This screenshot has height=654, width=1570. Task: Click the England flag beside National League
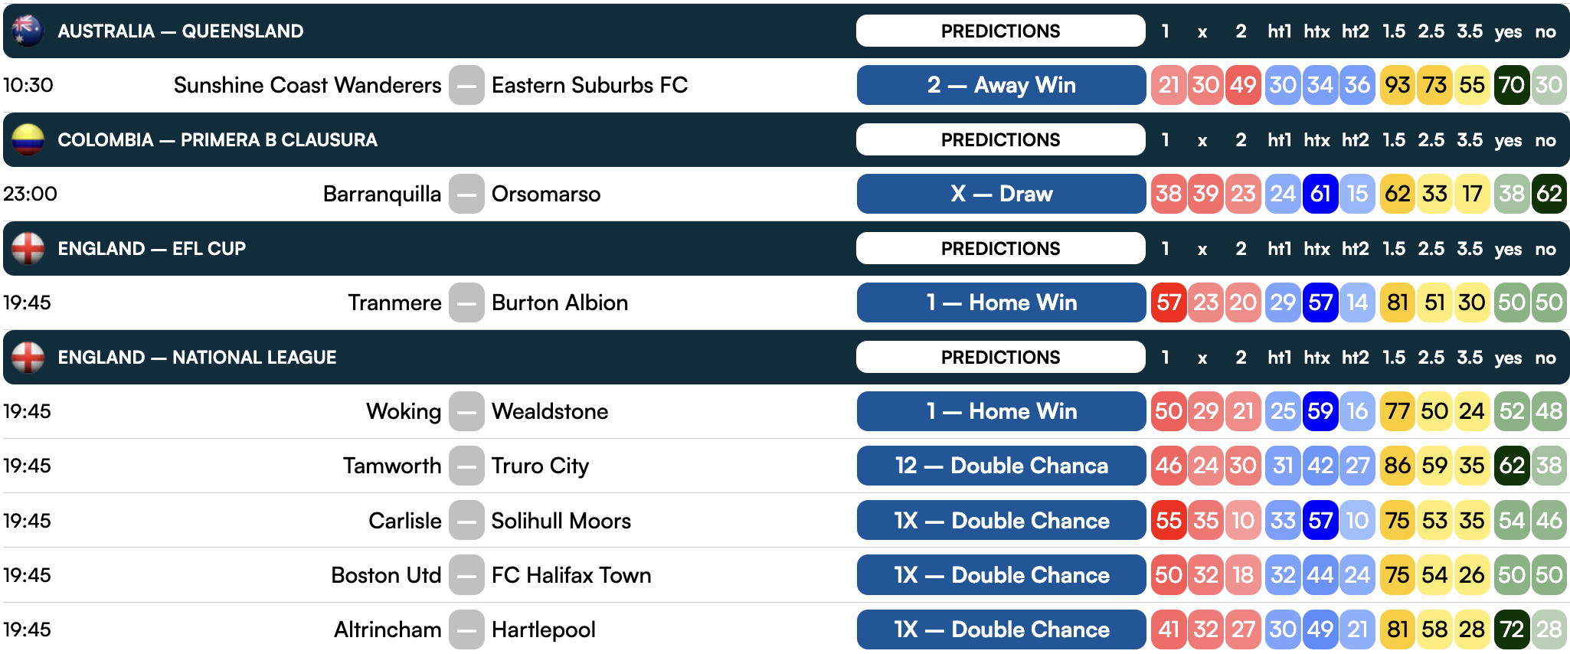click(x=28, y=357)
